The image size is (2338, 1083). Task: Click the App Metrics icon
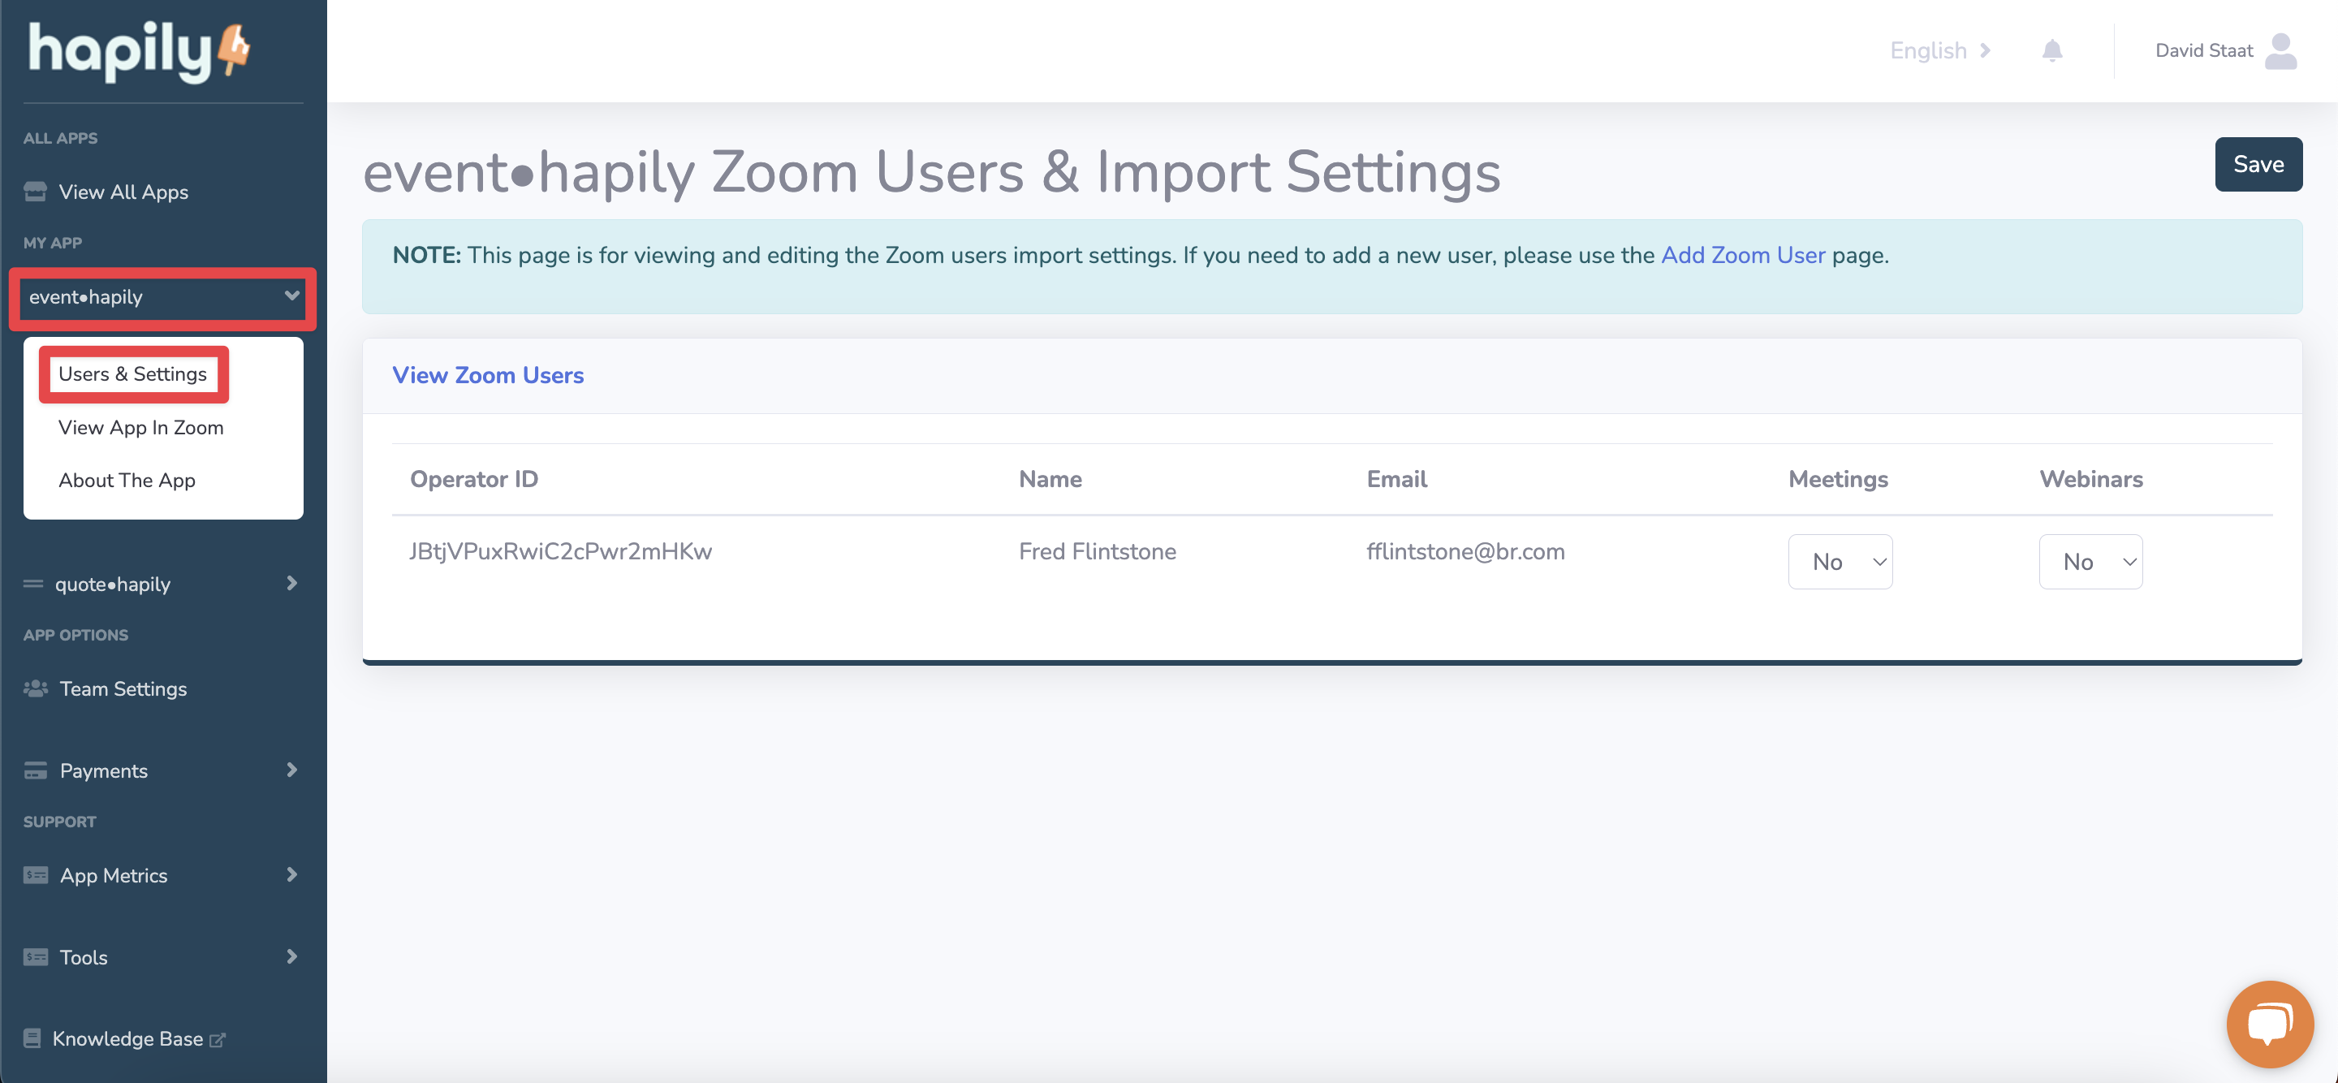pyautogui.click(x=36, y=875)
